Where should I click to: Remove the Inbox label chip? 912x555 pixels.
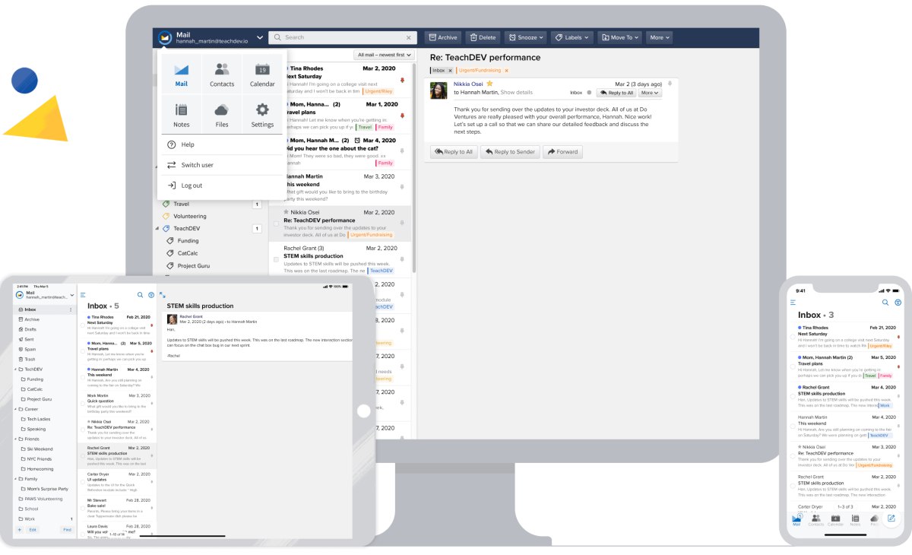[x=450, y=71]
